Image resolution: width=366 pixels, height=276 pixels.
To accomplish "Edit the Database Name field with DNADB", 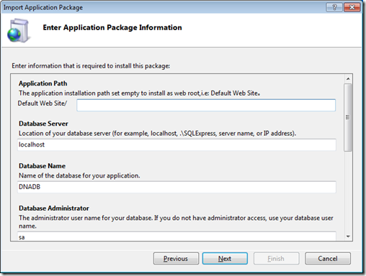I will coord(177,187).
